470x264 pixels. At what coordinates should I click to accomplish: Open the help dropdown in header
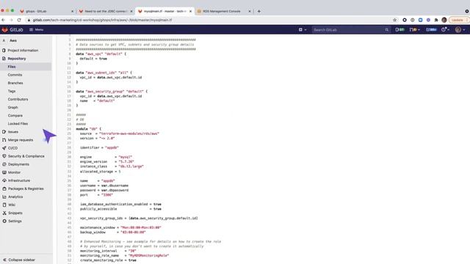[445, 29]
